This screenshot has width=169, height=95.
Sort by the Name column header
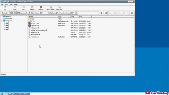(x=43, y=17)
